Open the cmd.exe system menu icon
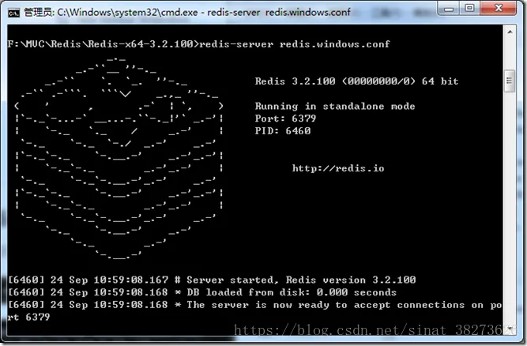The height and width of the screenshot is (346, 527). [x=13, y=13]
